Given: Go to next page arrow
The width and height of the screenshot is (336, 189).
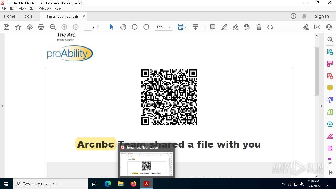Looking at the screenshot, I should click(x=76, y=27).
